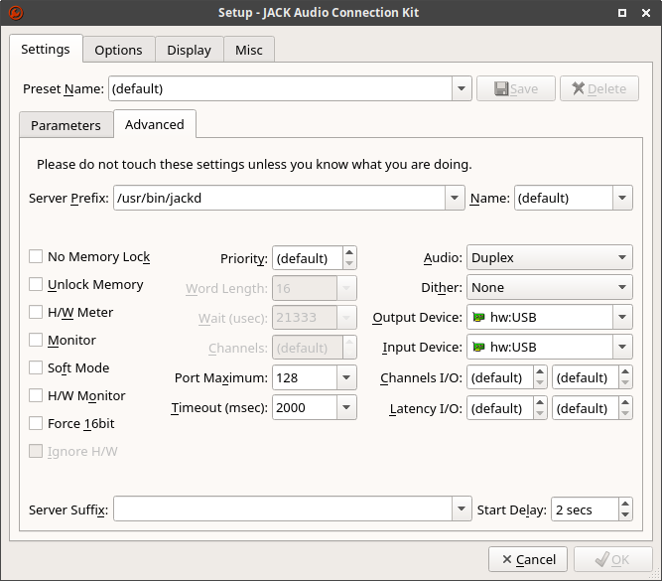Expand the Dither dropdown
Viewport: 662px width, 581px height.
pos(549,288)
